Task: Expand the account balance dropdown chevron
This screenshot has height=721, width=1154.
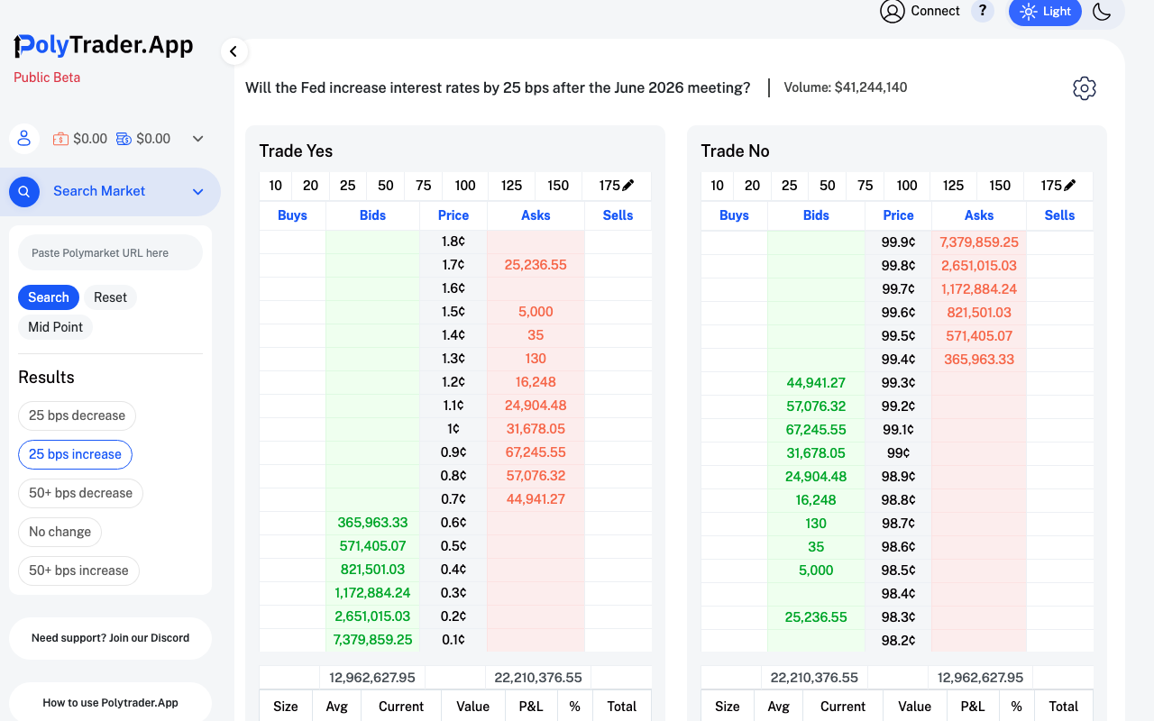Action: coord(198,139)
